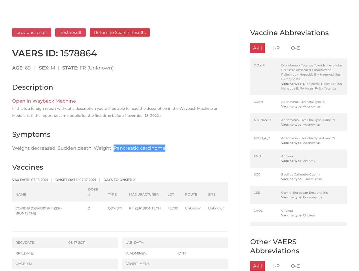This screenshot has width=359, height=271.
Task: Select the BCG Bacillus Calmette-Guerin row
Action: point(298,177)
